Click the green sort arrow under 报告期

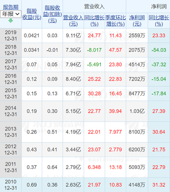click(x=11, y=21)
